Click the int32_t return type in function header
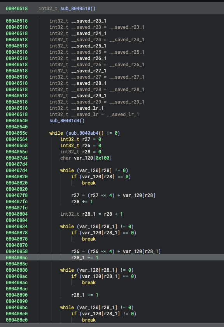Image resolution: width=224 pixels, height=327 pixels. coord(48,9)
